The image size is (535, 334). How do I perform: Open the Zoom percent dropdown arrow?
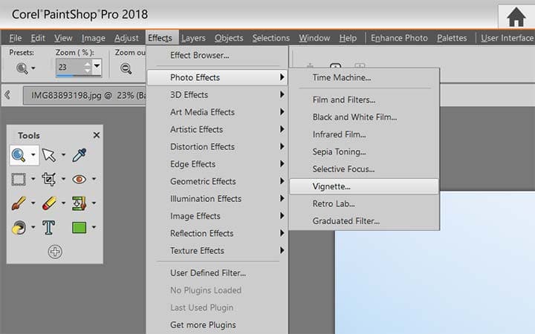point(97,65)
